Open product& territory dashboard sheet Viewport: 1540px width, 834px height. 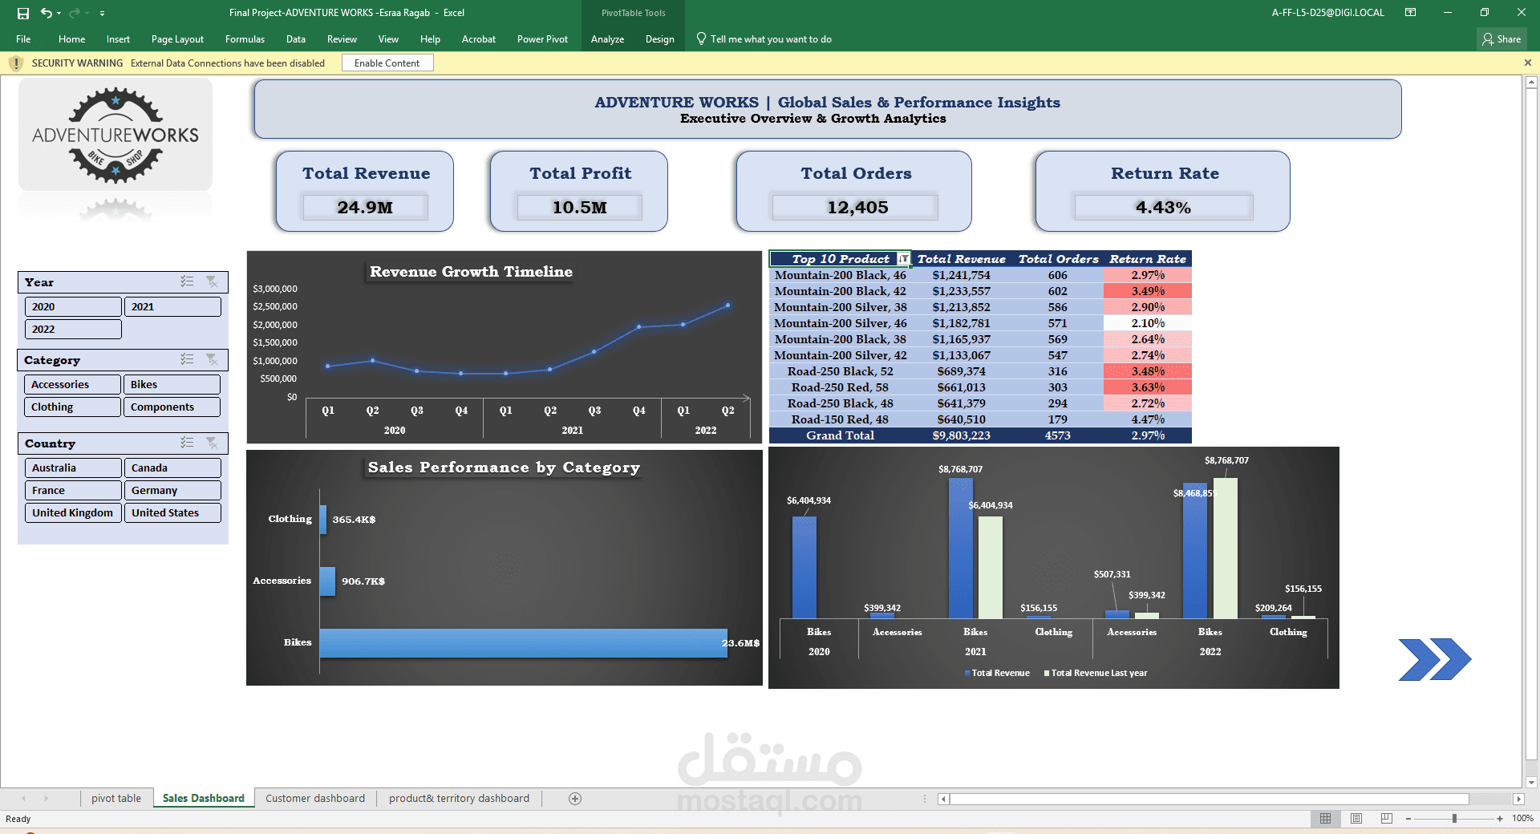coord(459,798)
